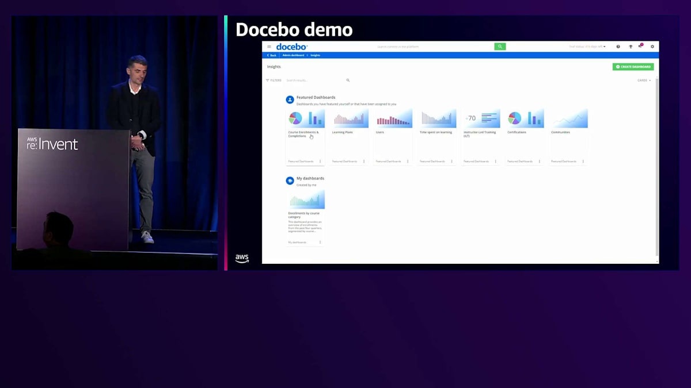Go Back using the breadcrumb bar button
The width and height of the screenshot is (691, 388).
[271, 55]
